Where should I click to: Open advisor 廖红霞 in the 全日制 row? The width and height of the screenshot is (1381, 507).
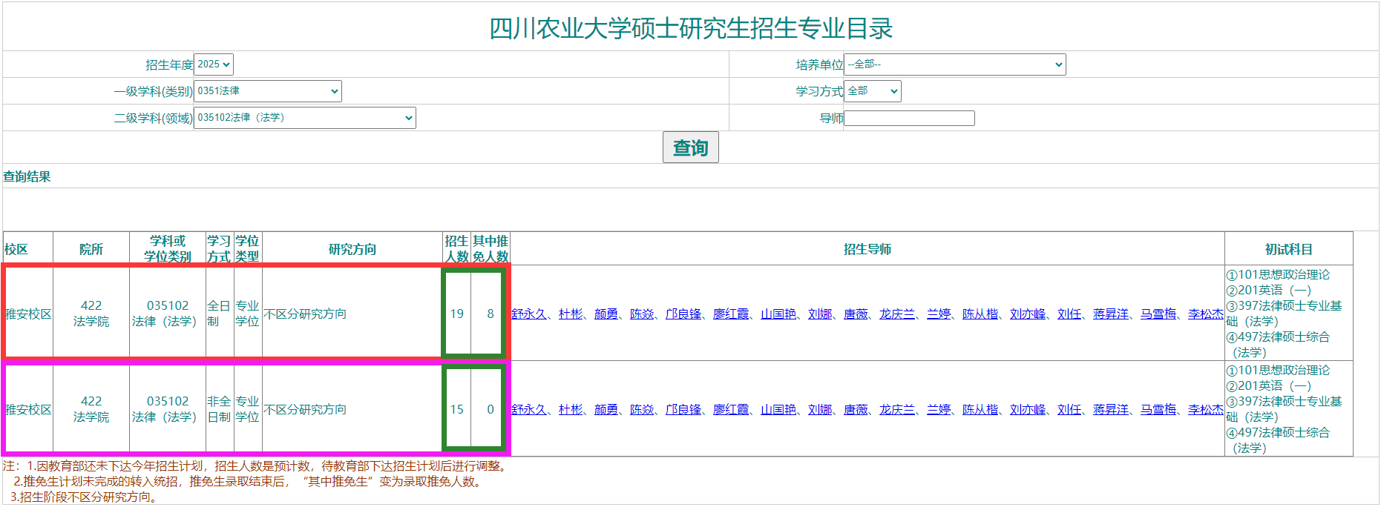pos(731,314)
